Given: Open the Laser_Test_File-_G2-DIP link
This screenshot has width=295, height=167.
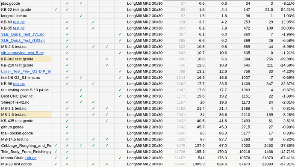Looking at the screenshot, I should tap(26, 72).
